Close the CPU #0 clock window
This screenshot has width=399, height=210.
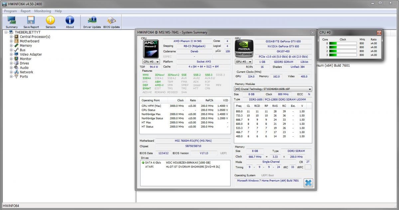[379, 33]
